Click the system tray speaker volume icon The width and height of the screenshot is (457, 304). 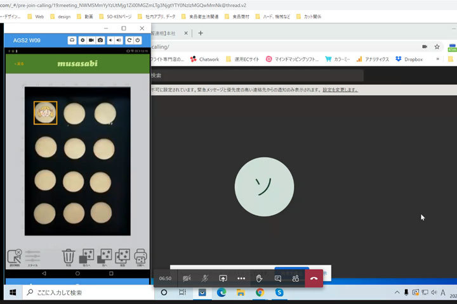click(434, 293)
